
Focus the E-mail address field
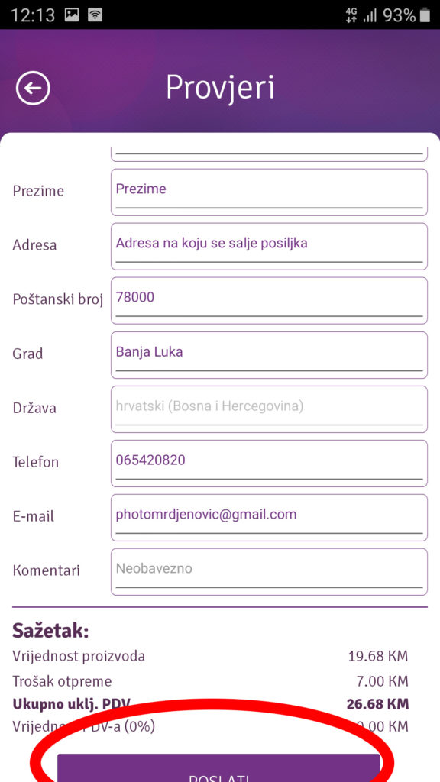coord(270,518)
